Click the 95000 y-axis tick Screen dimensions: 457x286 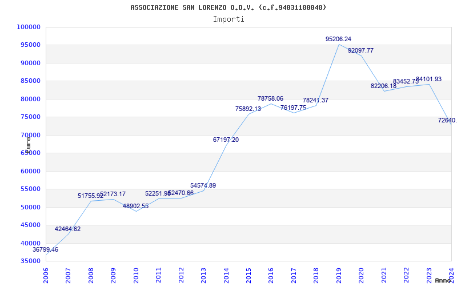tap(30, 45)
